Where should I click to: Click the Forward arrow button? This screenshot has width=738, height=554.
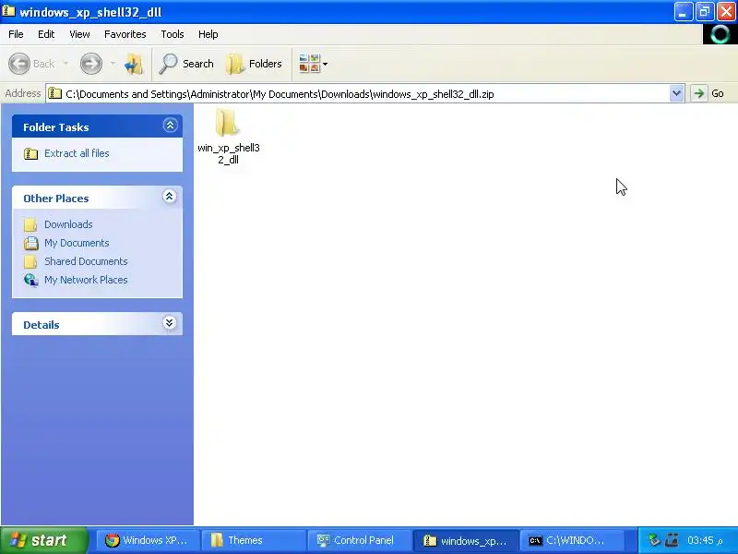(x=90, y=64)
